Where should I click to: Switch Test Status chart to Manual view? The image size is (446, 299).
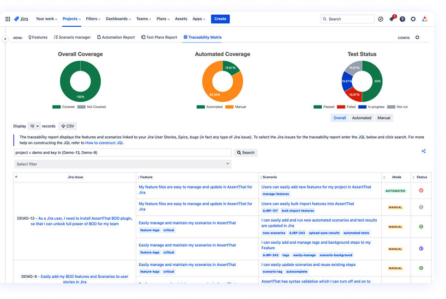pos(384,117)
